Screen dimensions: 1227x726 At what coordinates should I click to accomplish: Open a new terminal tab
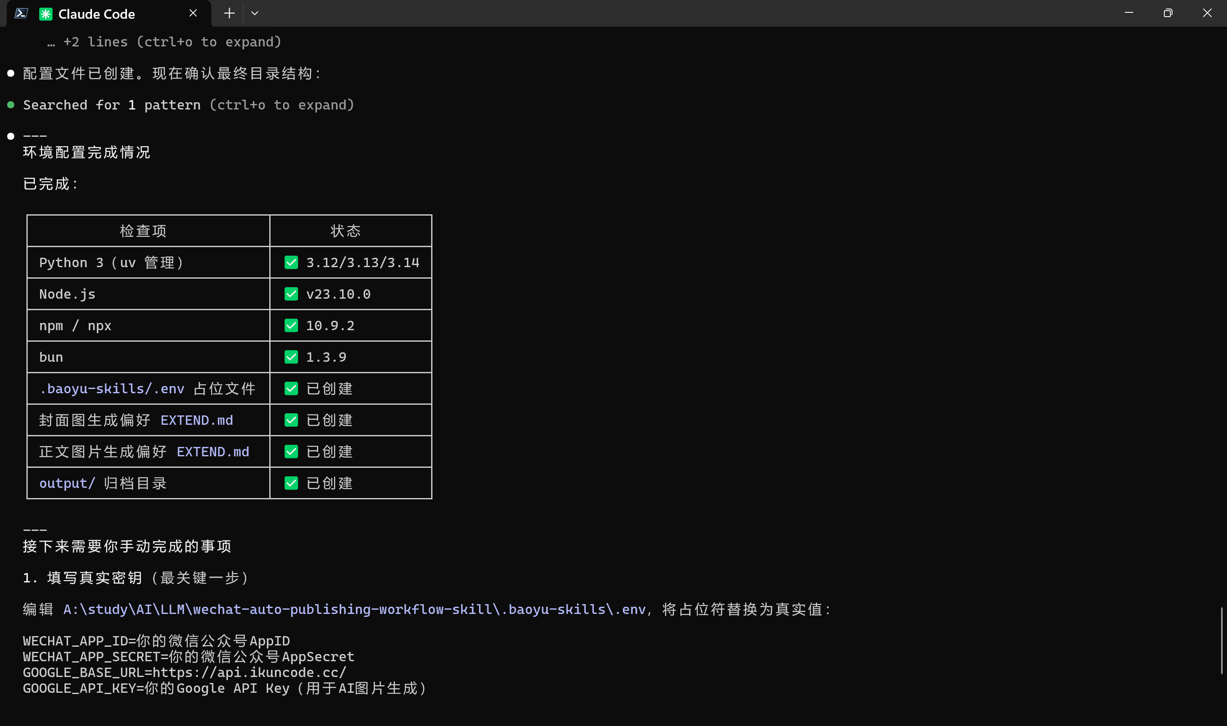(229, 13)
